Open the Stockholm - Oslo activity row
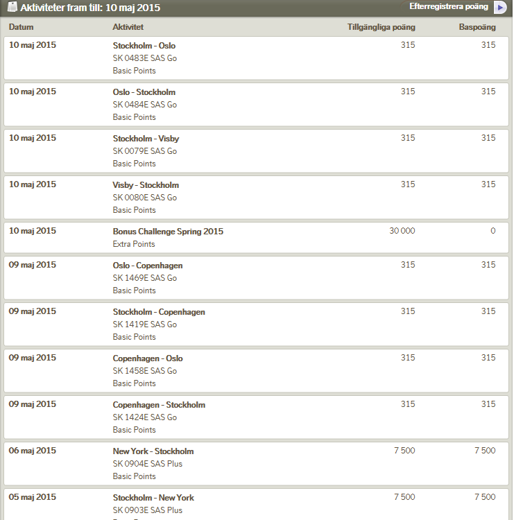The image size is (514, 520). click(144, 46)
